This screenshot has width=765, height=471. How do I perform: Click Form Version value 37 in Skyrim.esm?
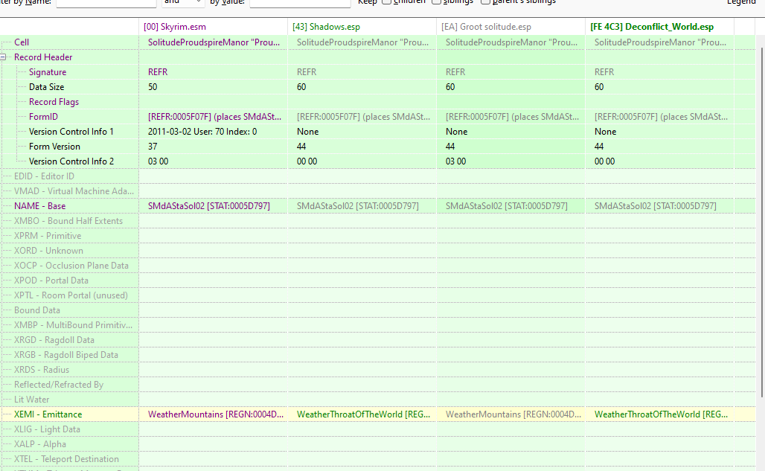tap(153, 147)
